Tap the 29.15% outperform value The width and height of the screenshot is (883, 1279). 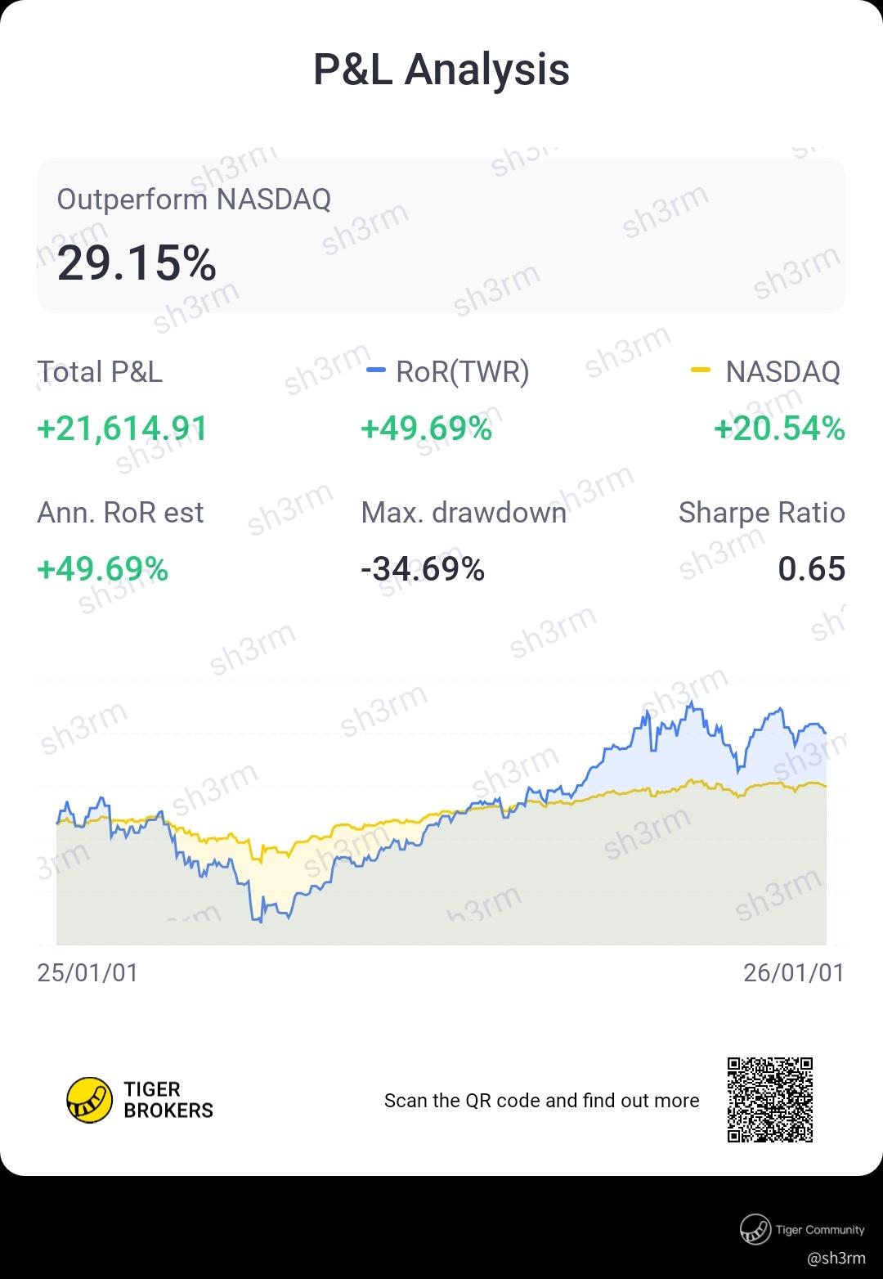coord(137,263)
